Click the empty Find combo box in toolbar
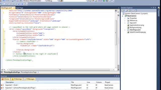 pyautogui.click(x=75, y=1)
